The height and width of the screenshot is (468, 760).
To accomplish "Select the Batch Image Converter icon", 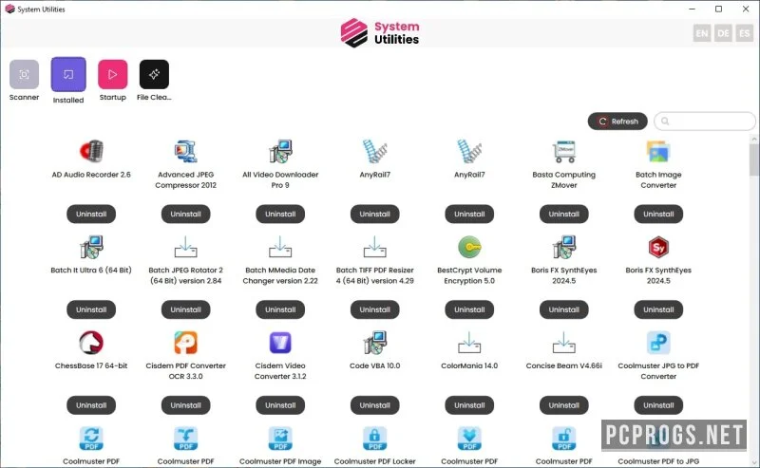I will tap(658, 151).
